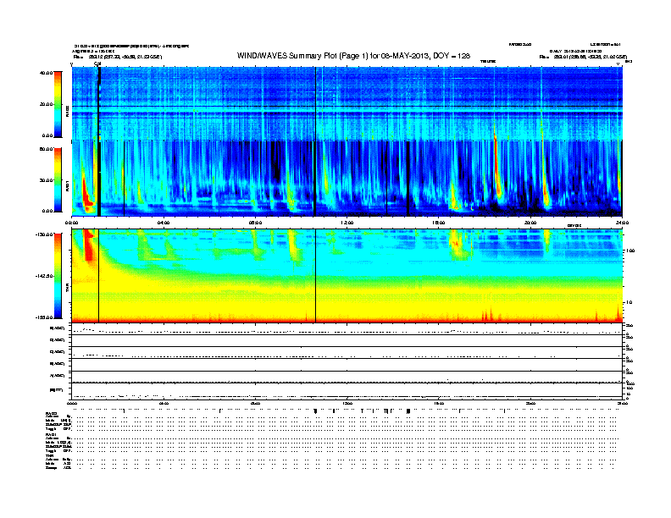Click the 40.00 label on RAD2 color bar
The height and width of the screenshot is (518, 671).
46,73
